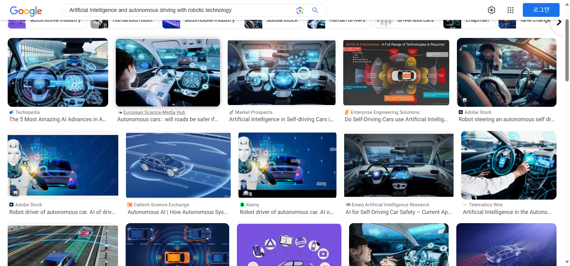Click the Caltech Science Exchange favicon
Image resolution: width=570 pixels, height=266 pixels.
click(x=130, y=205)
